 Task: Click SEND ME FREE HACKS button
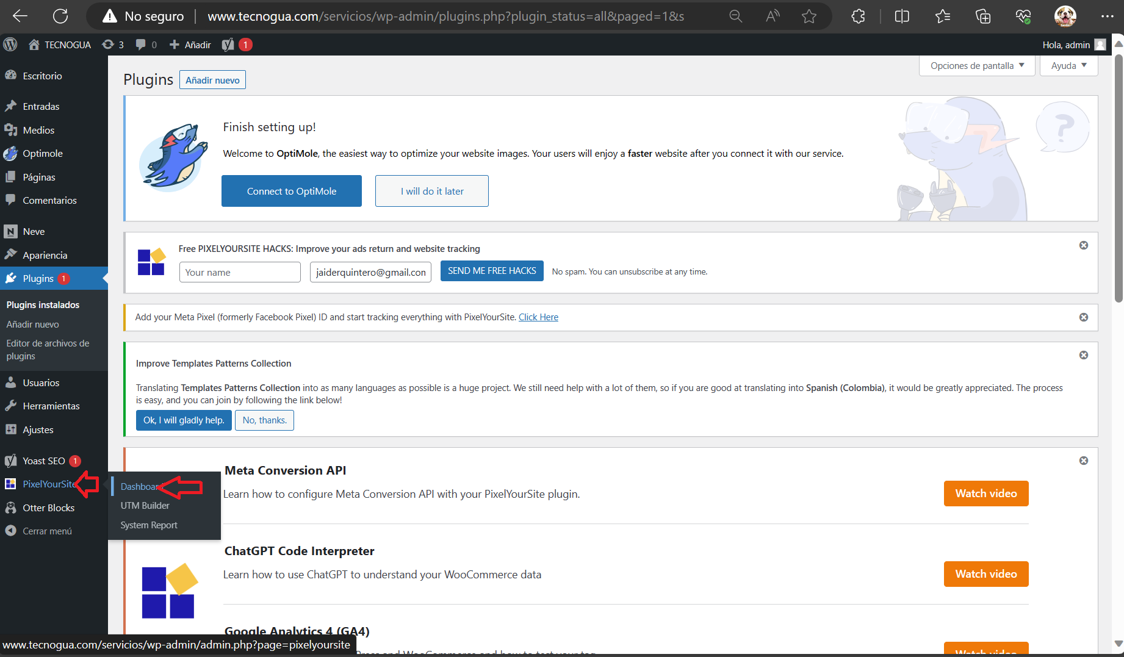[492, 271]
